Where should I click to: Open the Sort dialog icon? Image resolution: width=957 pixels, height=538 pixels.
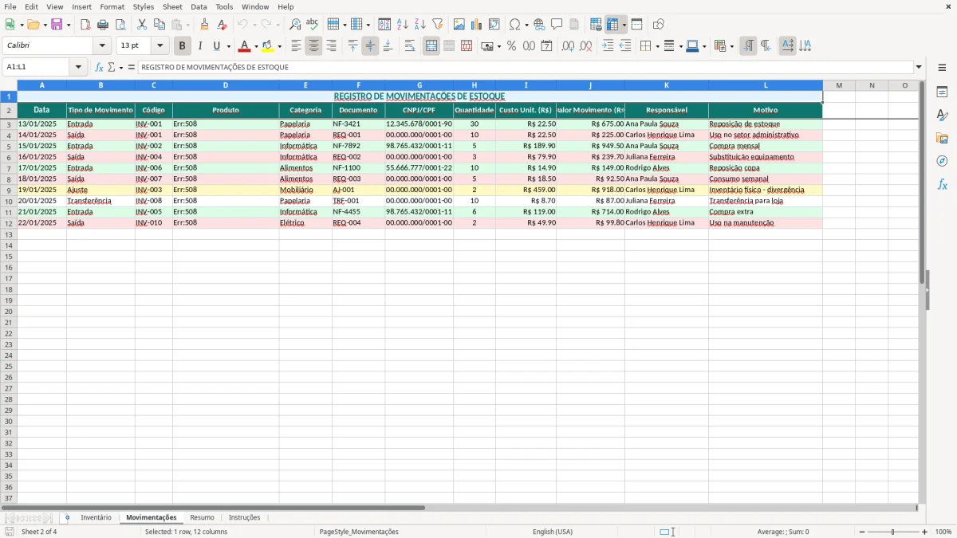(384, 25)
